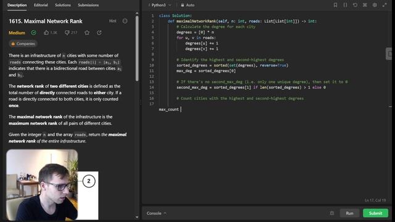395x222 pixels.
Task: Open the timer clock icon next to Hint
Action: (125, 21)
